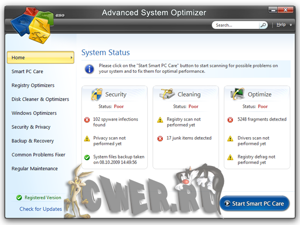
Task: Click the Cleaning disk brush icon
Action: click(167, 94)
